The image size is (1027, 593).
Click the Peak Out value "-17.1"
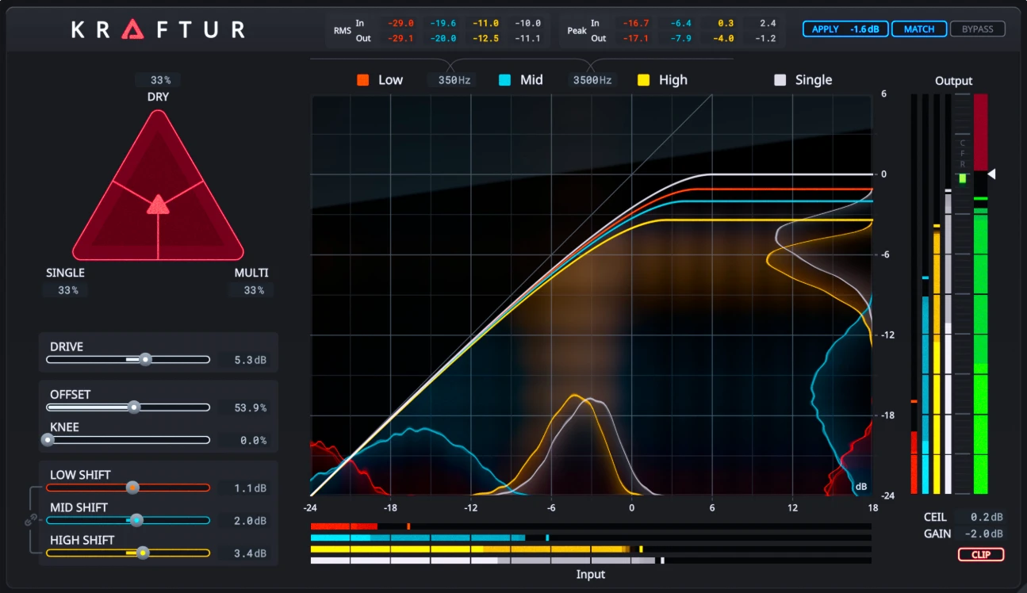pos(634,38)
